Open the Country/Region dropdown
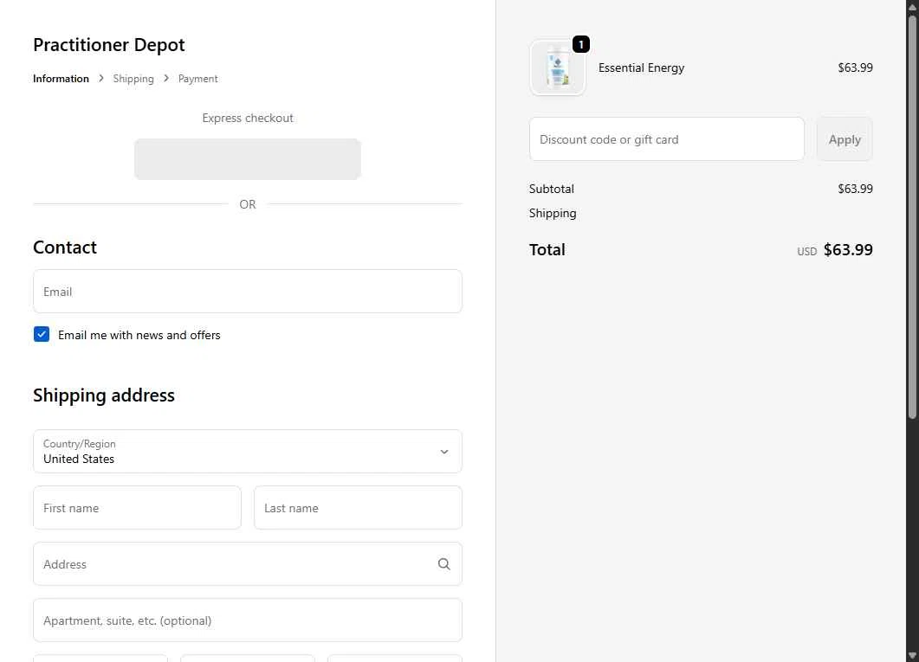 pos(248,451)
